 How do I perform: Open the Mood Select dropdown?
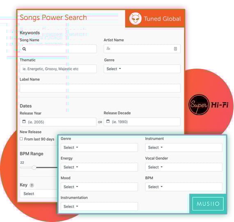(99, 187)
